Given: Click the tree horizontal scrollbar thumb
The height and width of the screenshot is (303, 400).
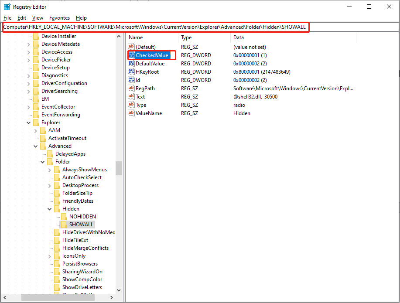Looking at the screenshot, I should pos(58,297).
